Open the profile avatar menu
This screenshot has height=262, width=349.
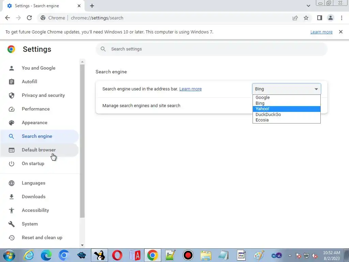tap(331, 18)
